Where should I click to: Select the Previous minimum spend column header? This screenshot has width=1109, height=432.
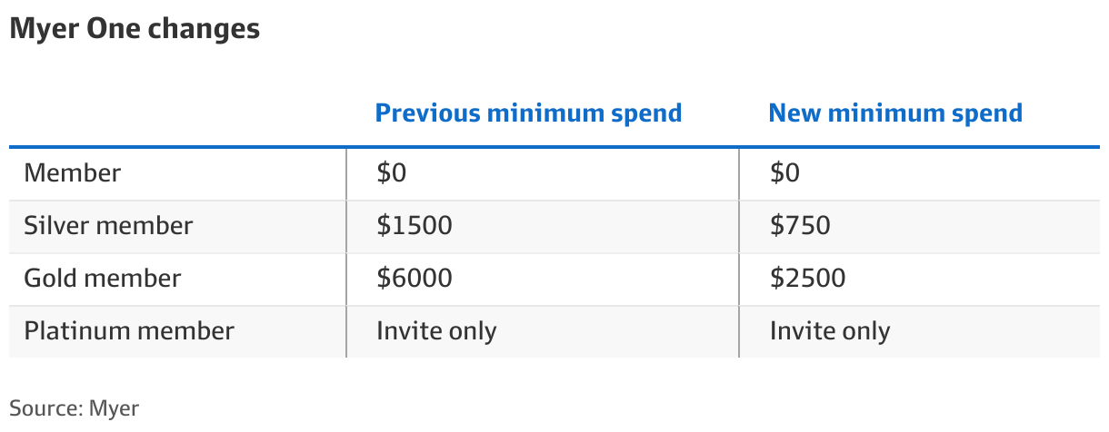[x=528, y=113]
